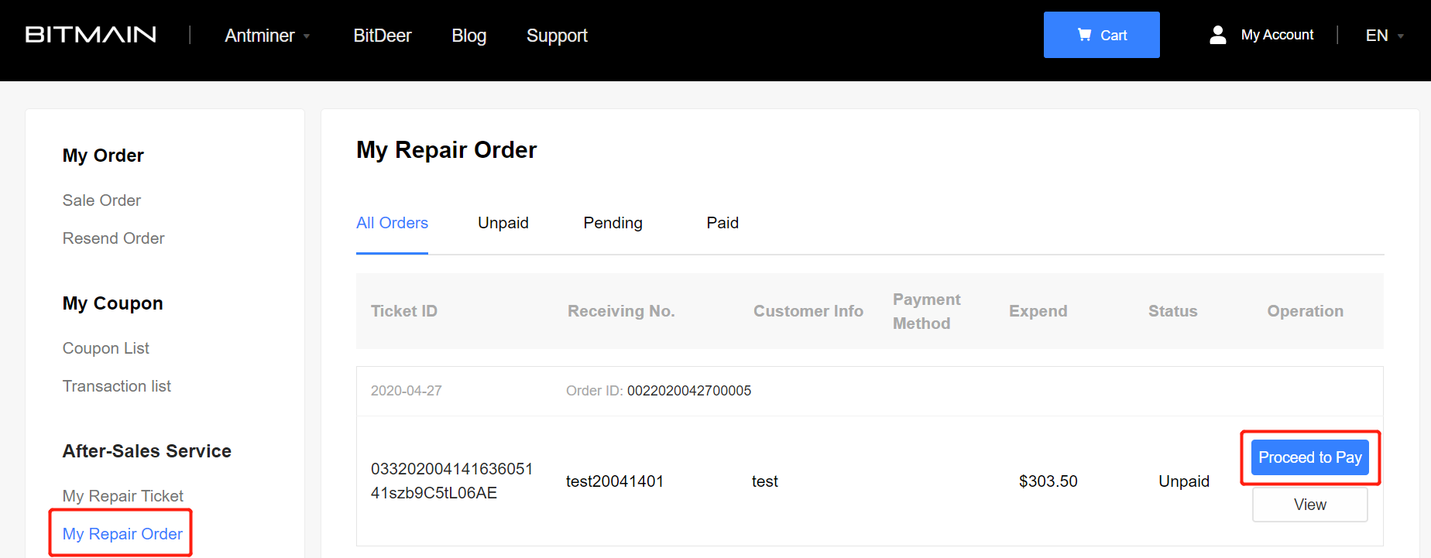Click the shopping cart icon
The height and width of the screenshot is (558, 1431).
1084,35
